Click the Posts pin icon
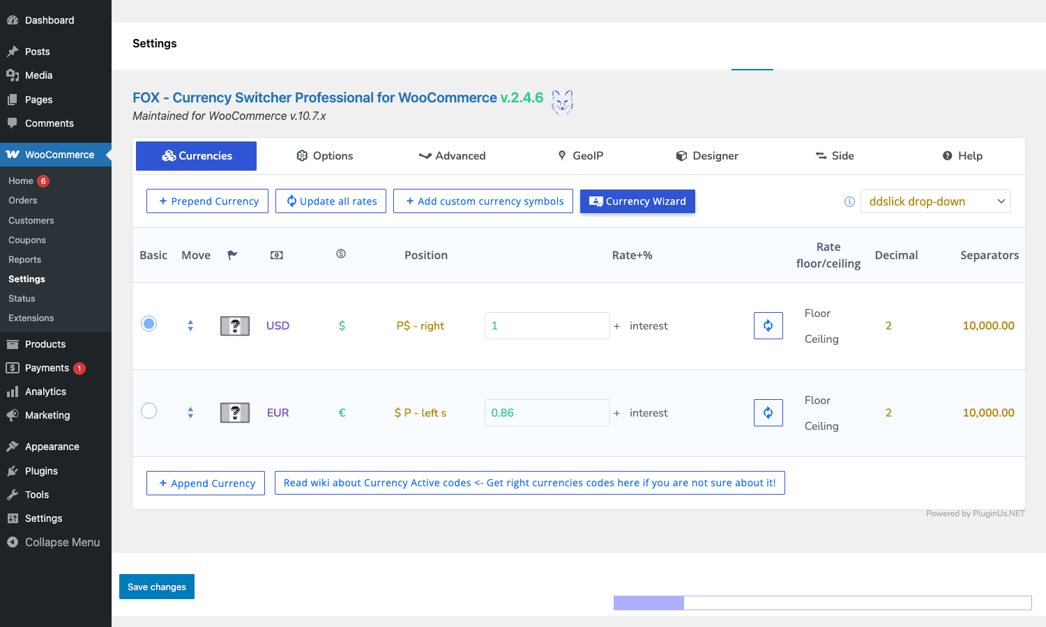 click(13, 52)
